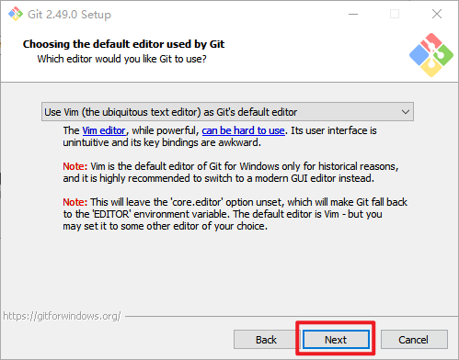Open the 'Vim editor' hyperlink
The image size is (459, 360).
coord(104,130)
